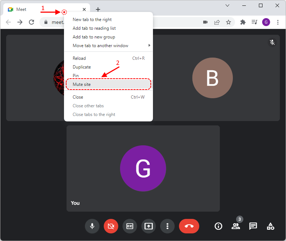Open a new tab with plus button

[98, 9]
